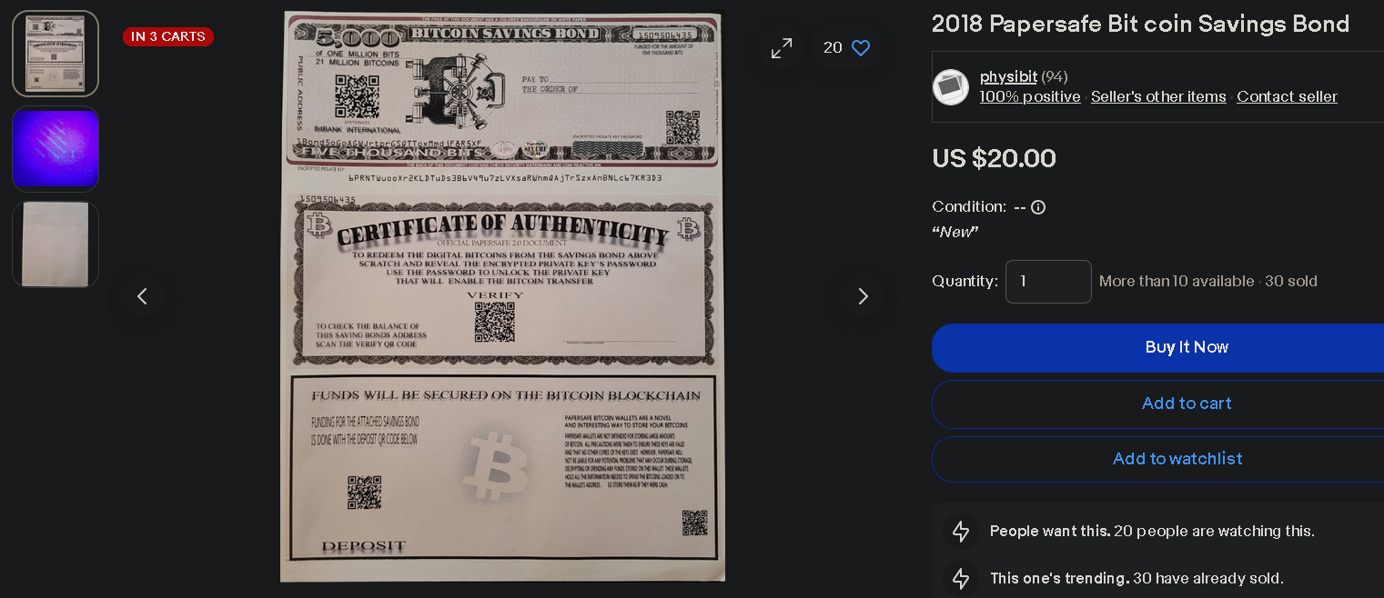
Task: Click lightning icon beside People want this
Action: point(961,532)
